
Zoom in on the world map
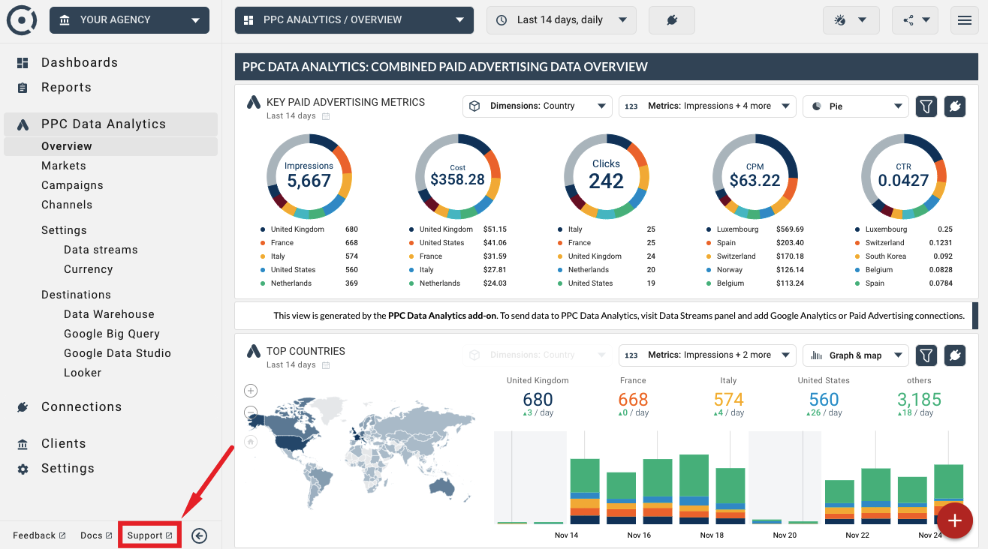[251, 391]
